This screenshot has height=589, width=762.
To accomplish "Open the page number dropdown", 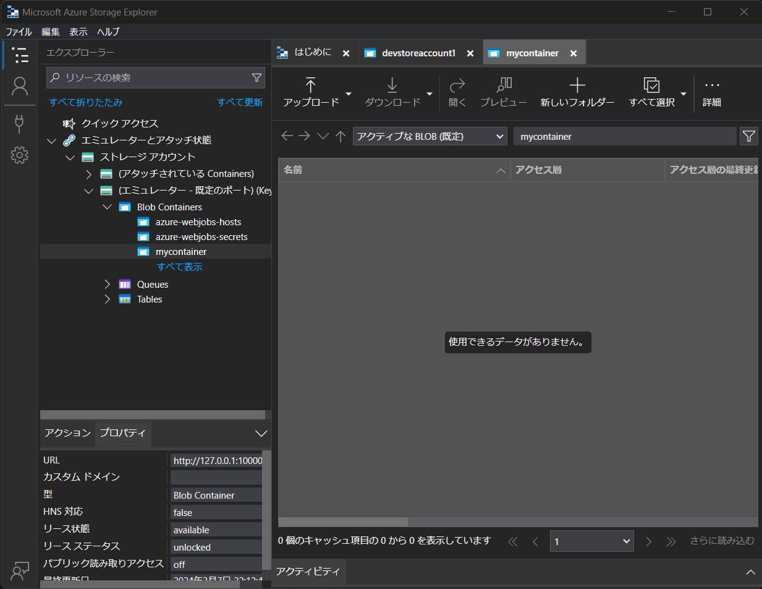I will pyautogui.click(x=592, y=541).
